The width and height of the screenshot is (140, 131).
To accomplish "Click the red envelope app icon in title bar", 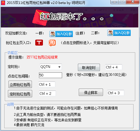I will 3,3.
